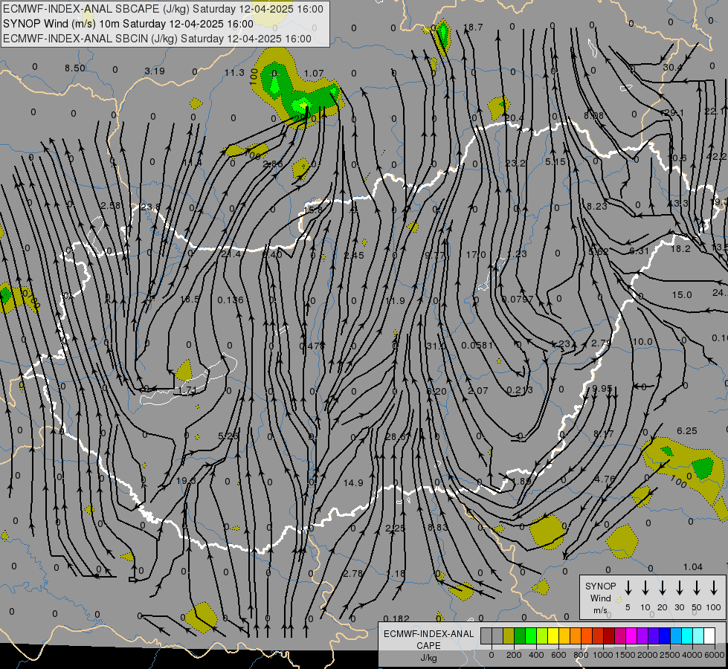Click map value 3.19
This screenshot has width=728, height=669.
(x=155, y=71)
